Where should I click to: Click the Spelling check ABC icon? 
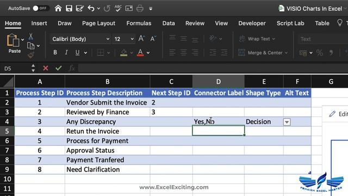coord(118,9)
